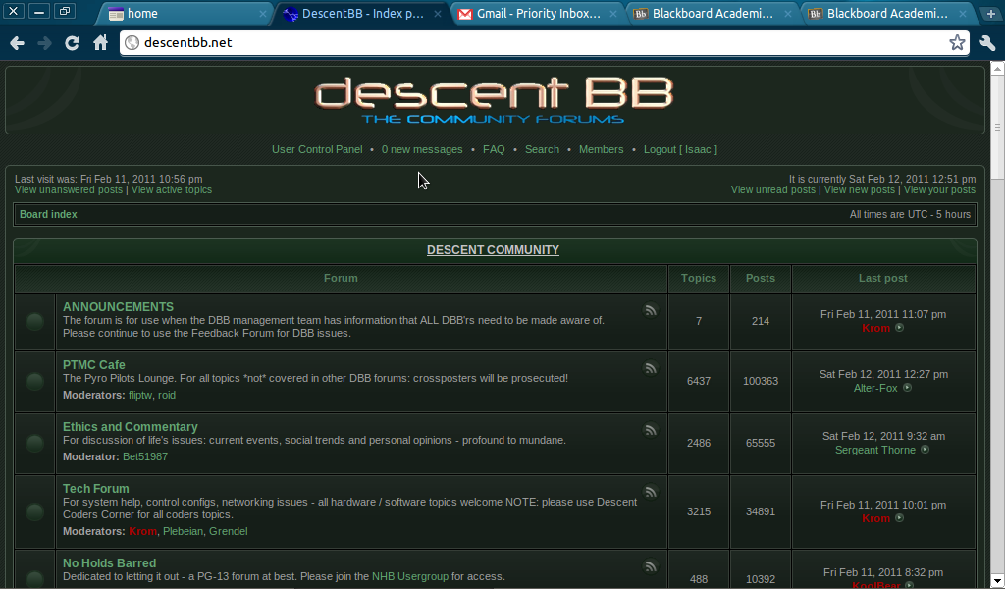
Task: View unanswered posts
Action: [x=69, y=189]
